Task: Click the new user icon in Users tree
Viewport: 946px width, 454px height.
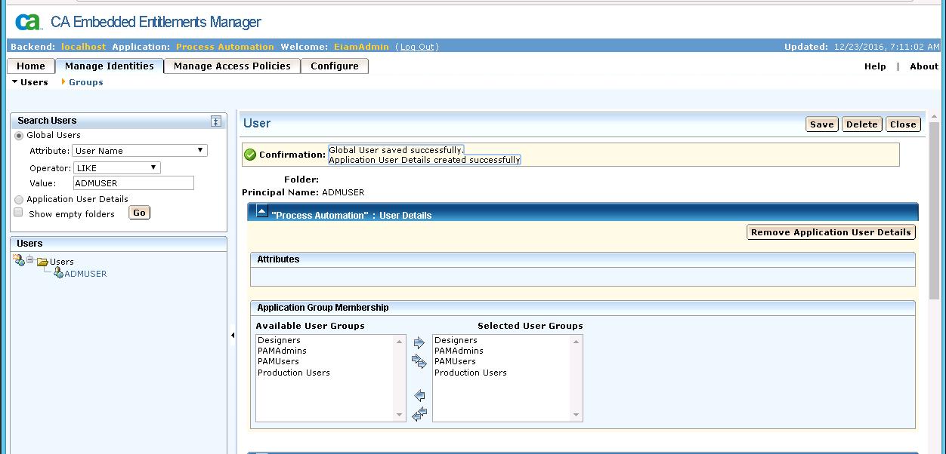Action: pyautogui.click(x=19, y=260)
